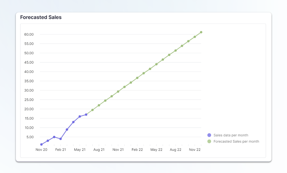This screenshot has height=173, width=287.
Task: Click the 'Forecasted Sales' chart title
Action: pyautogui.click(x=41, y=17)
